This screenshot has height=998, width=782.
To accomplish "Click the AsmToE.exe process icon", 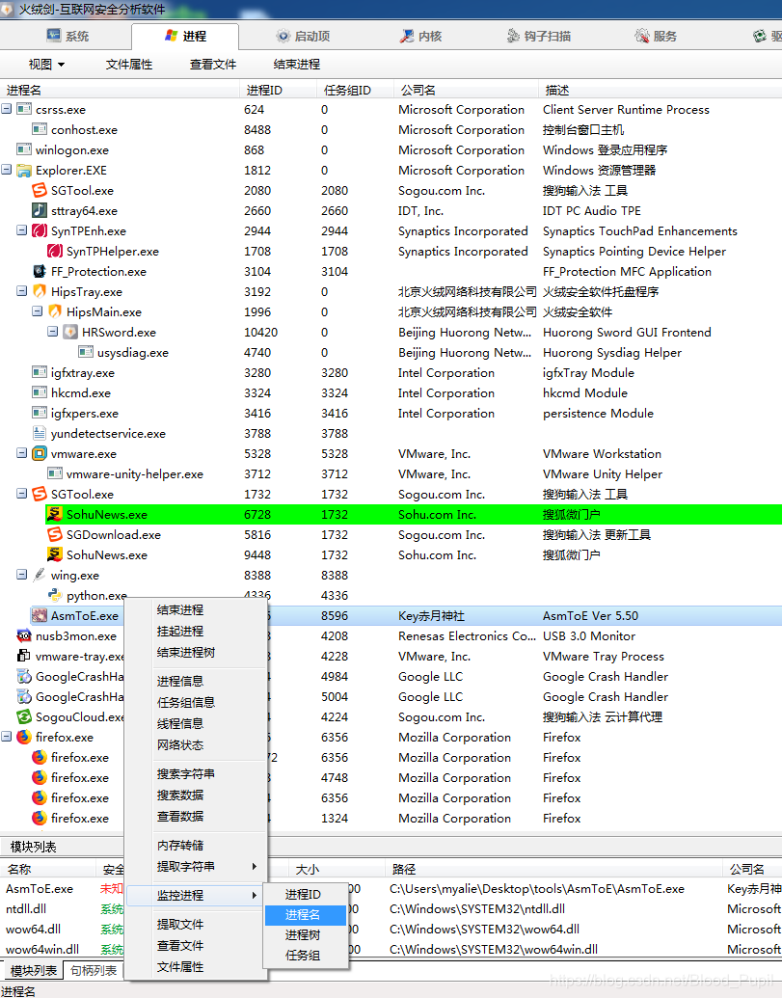I will click(40, 615).
